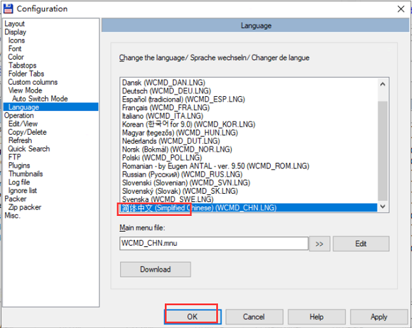
Task: Select Color in the settings tree
Action: tap(16, 57)
